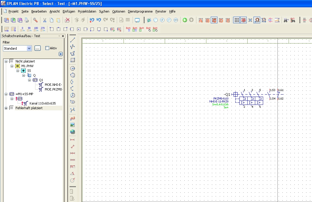Toggle grid B size button

[x=207, y=20]
